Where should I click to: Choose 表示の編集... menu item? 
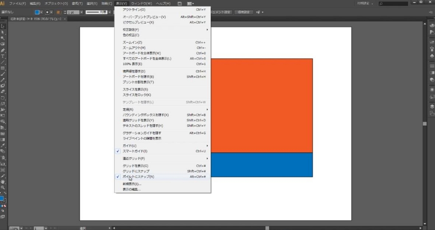coord(163,189)
